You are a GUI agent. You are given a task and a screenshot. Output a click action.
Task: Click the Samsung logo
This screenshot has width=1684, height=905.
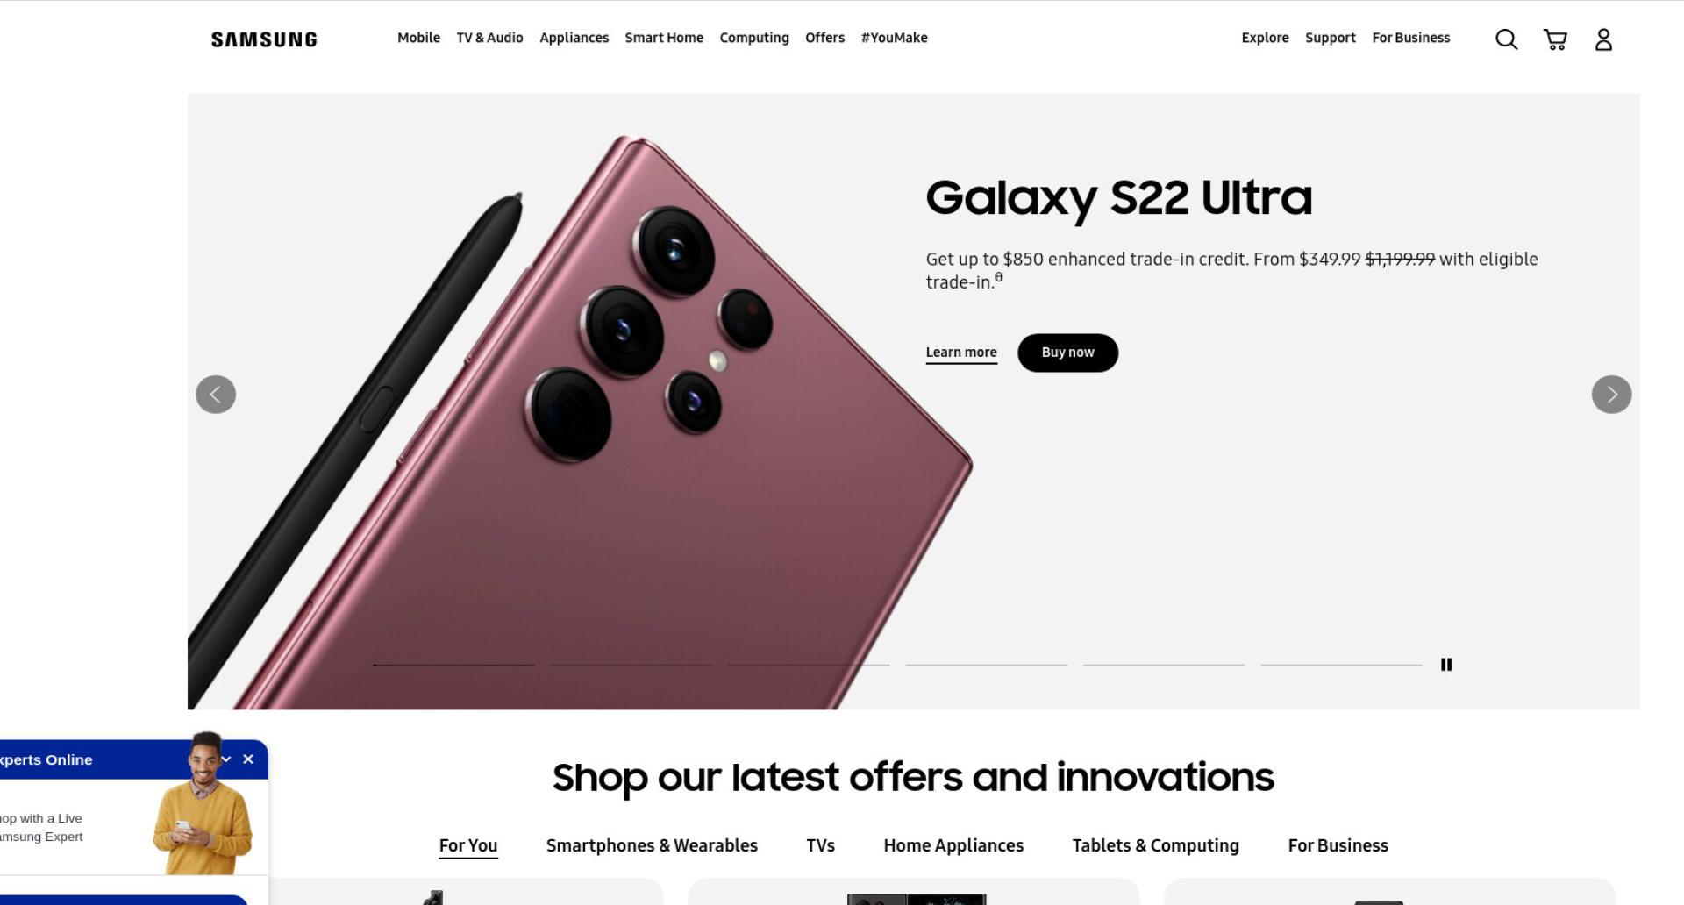pyautogui.click(x=264, y=39)
